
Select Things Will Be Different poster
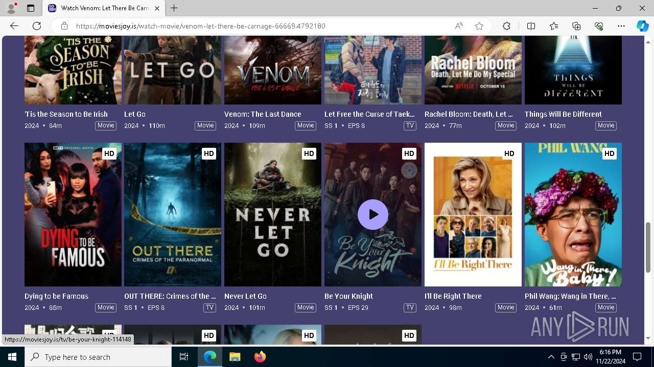pyautogui.click(x=573, y=70)
